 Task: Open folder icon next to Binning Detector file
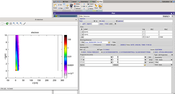point(109,42)
